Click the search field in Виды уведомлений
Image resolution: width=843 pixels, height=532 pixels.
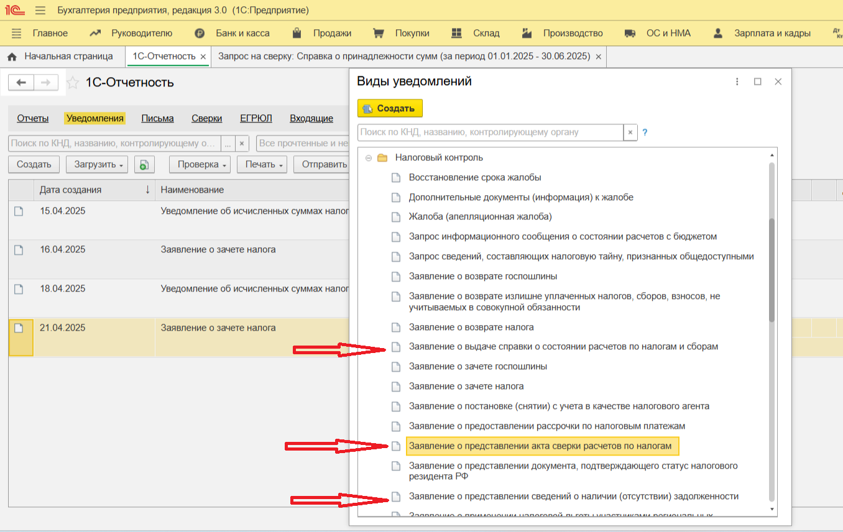[490, 132]
